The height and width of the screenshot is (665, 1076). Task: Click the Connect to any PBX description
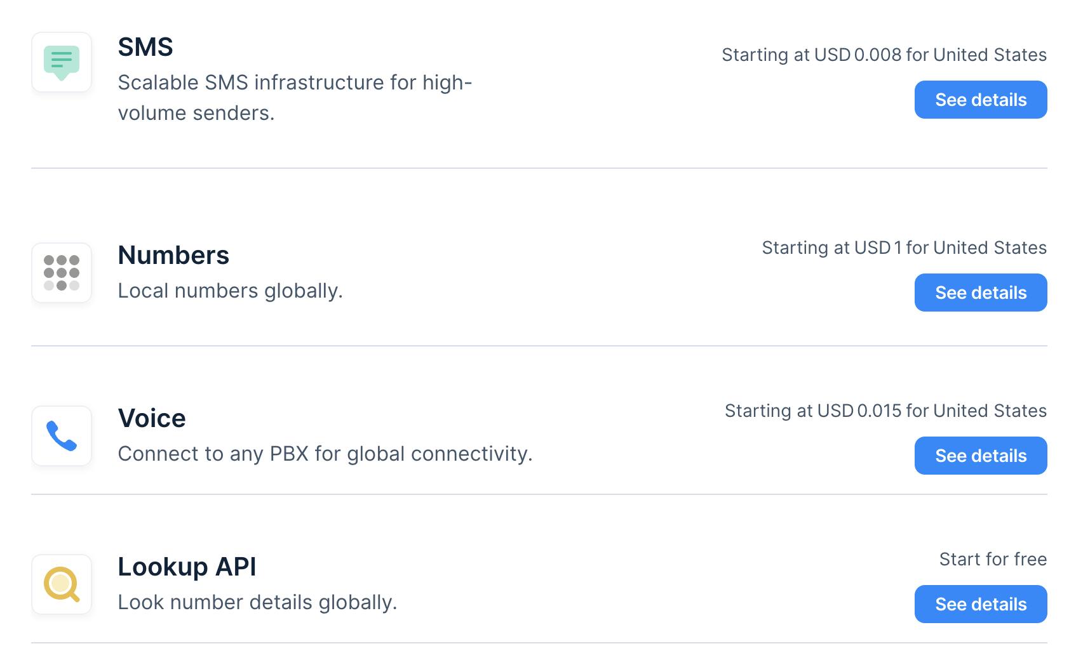pyautogui.click(x=325, y=454)
